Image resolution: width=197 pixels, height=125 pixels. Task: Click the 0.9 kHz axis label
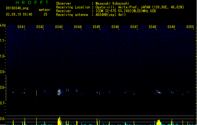pos(3,72)
